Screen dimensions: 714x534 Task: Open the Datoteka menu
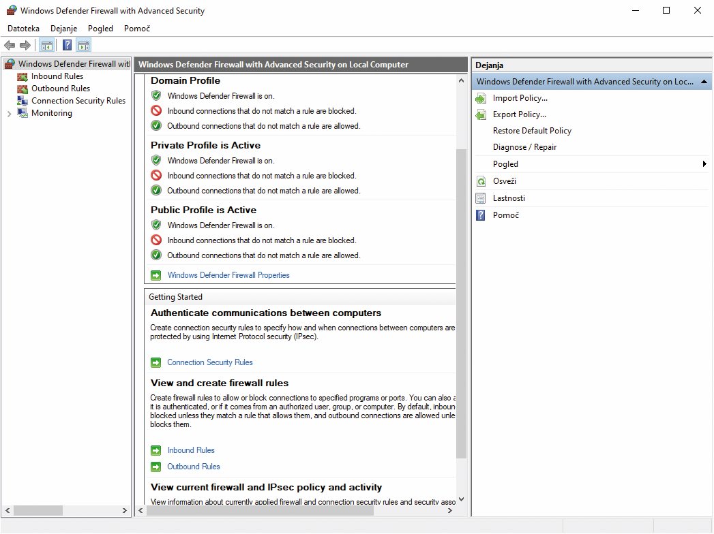pos(23,28)
